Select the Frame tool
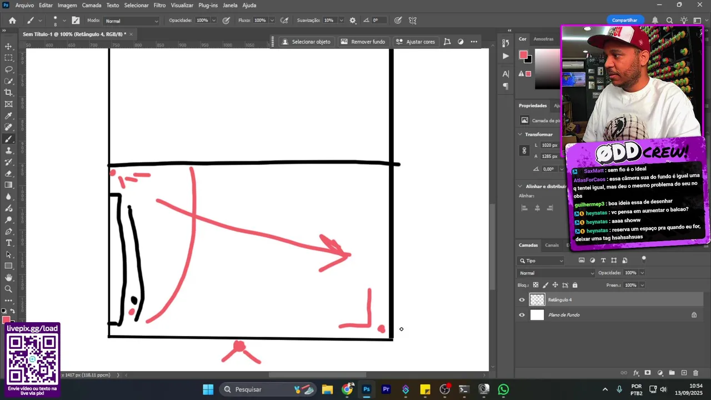This screenshot has width=711, height=400. coord(8,104)
